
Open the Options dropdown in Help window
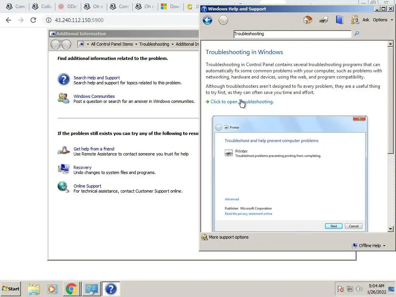pyautogui.click(x=383, y=20)
